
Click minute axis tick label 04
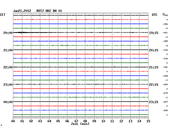[x=49, y=121]
